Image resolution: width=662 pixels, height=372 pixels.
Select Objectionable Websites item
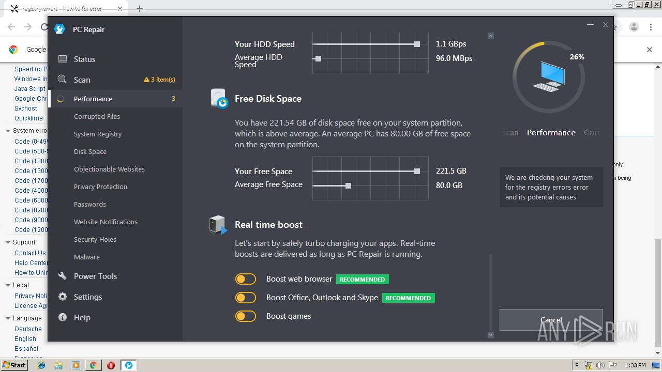click(x=109, y=169)
